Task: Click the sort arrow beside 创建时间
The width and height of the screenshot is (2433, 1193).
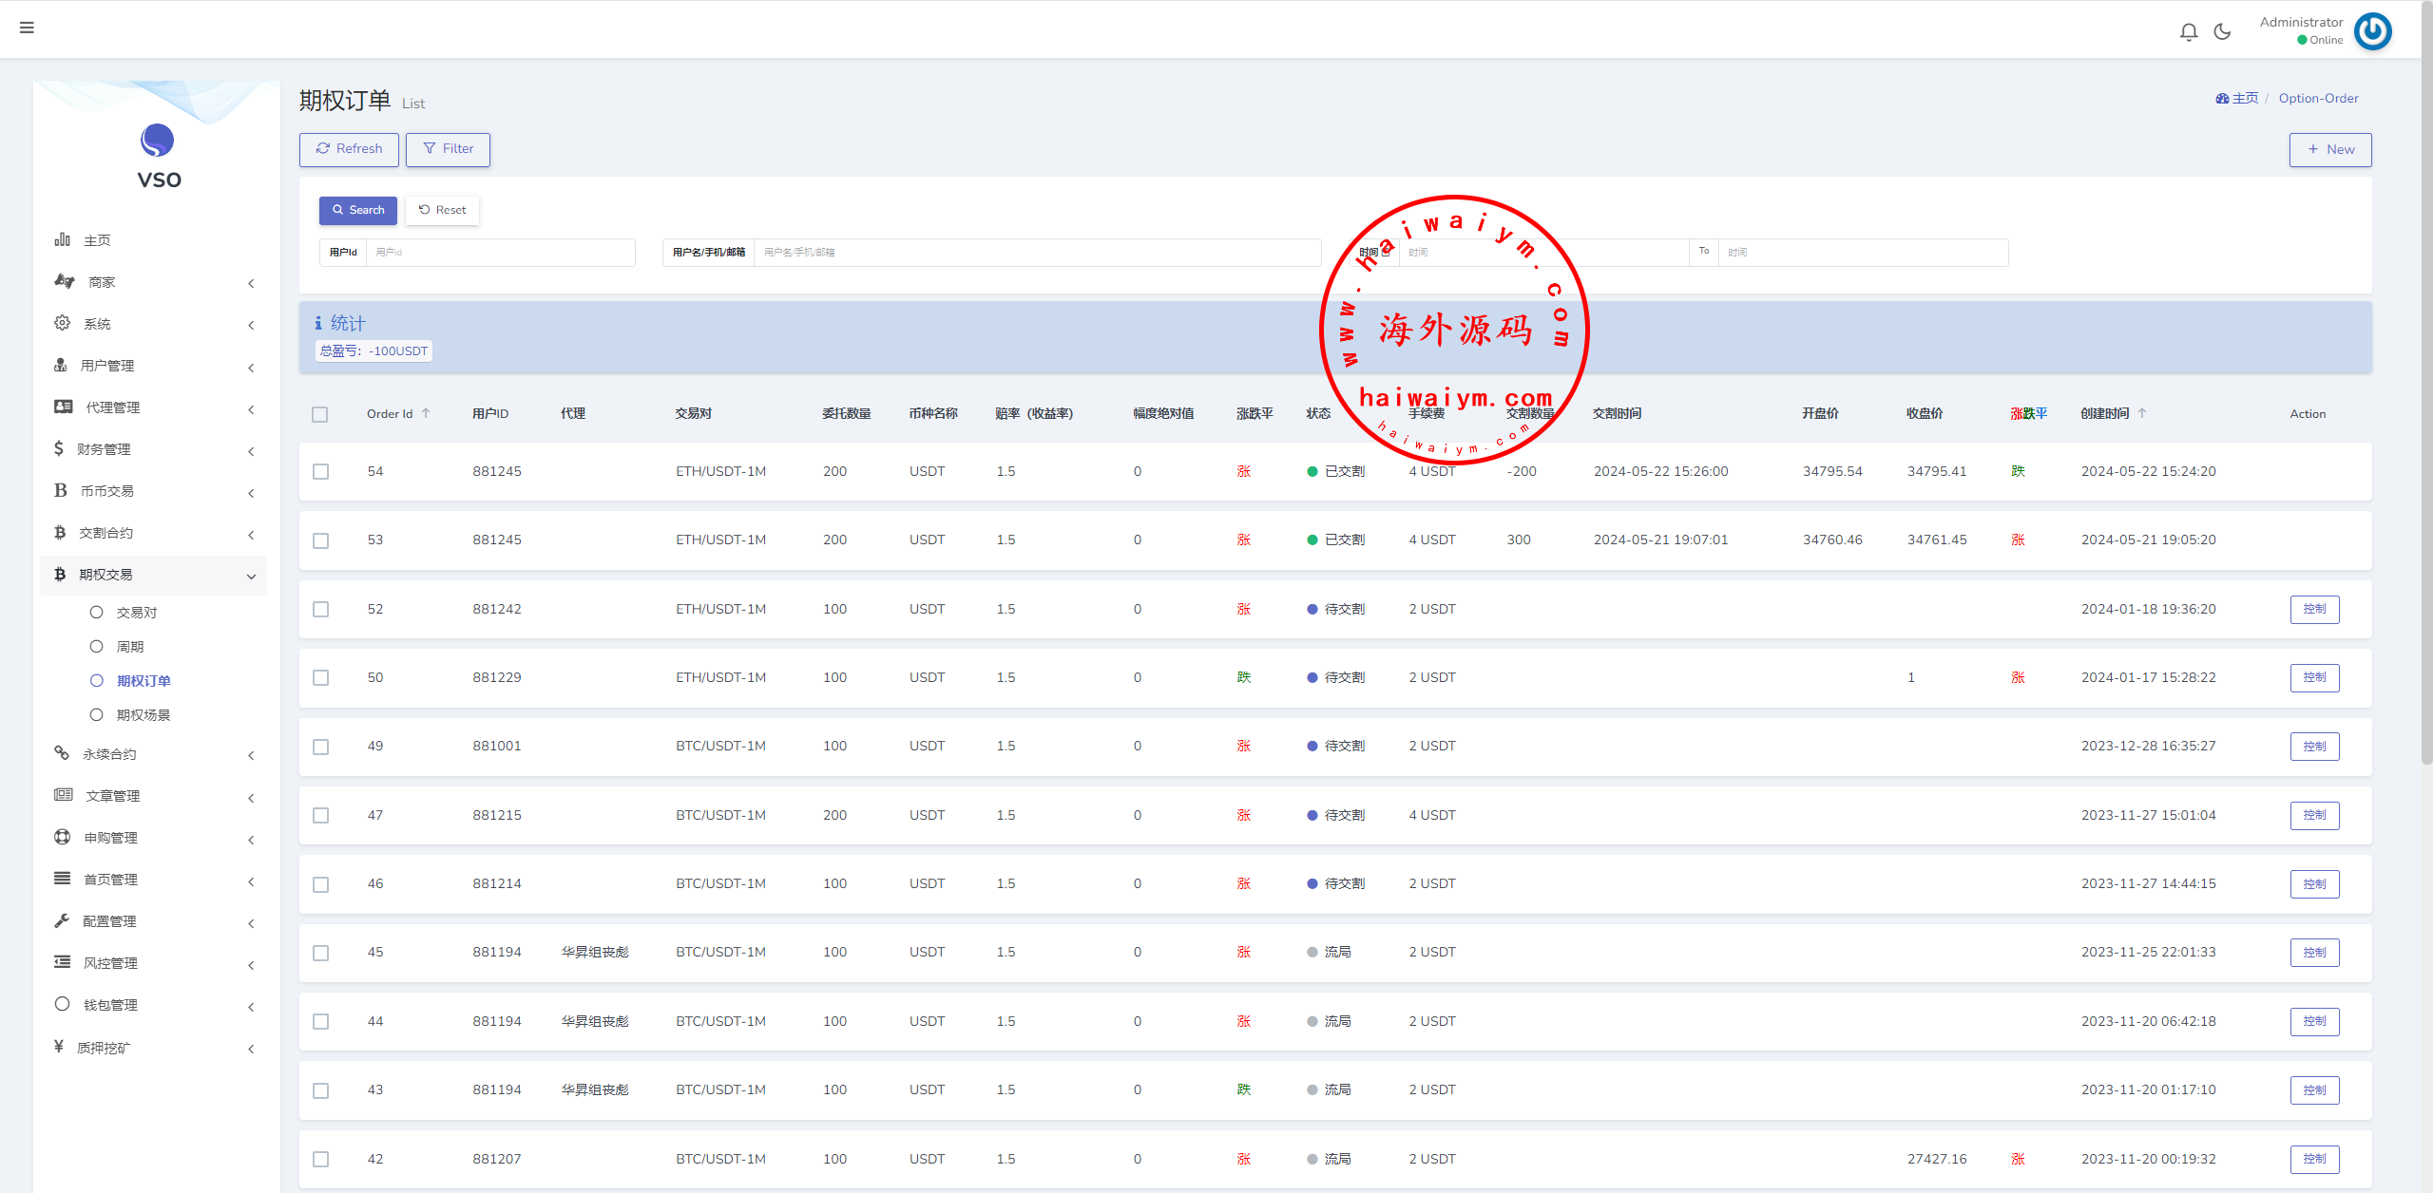Action: pyautogui.click(x=2141, y=413)
